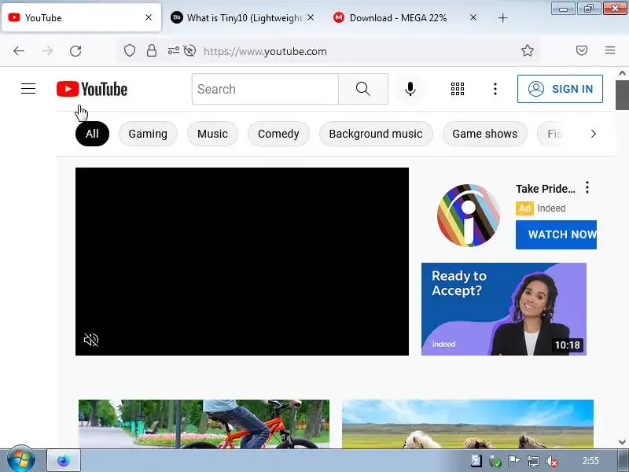
Task: Show site security padlock info
Action: coord(152,50)
